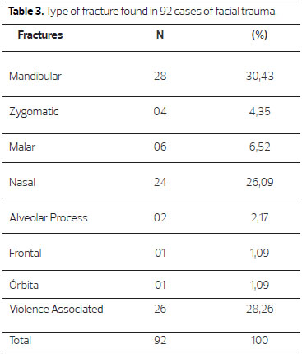Click the Nasal percentage 26,09
The height and width of the screenshot is (354, 302).
(260, 183)
